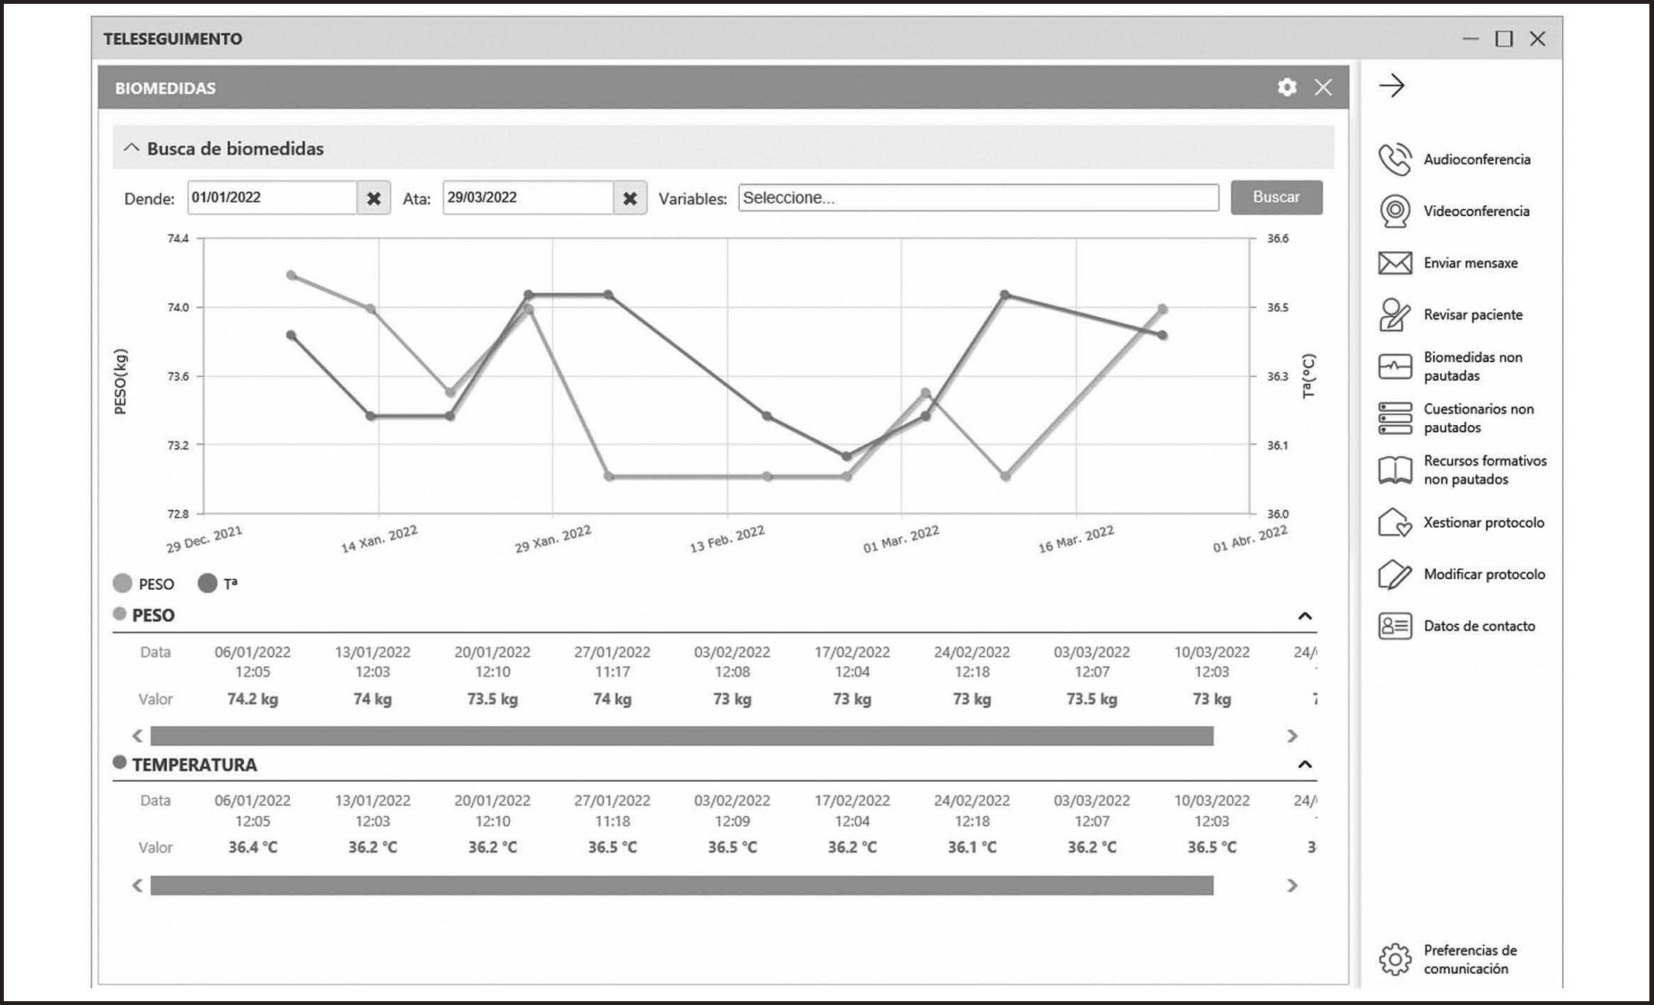Open Revisar paciente
Viewport: 1654px width, 1005px height.
coord(1394,315)
